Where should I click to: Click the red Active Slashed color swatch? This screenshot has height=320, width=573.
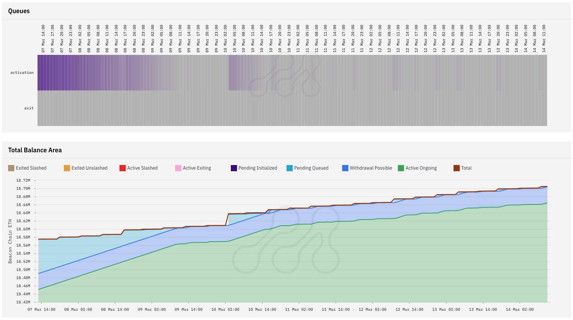point(123,168)
